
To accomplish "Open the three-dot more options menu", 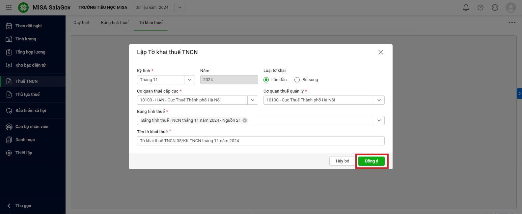I will coord(512,23).
